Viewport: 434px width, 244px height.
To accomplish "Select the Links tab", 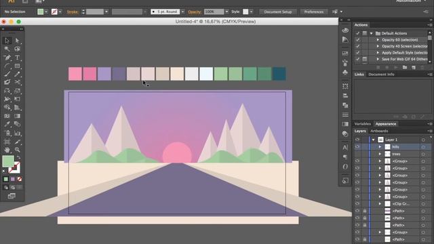I will coord(359,75).
